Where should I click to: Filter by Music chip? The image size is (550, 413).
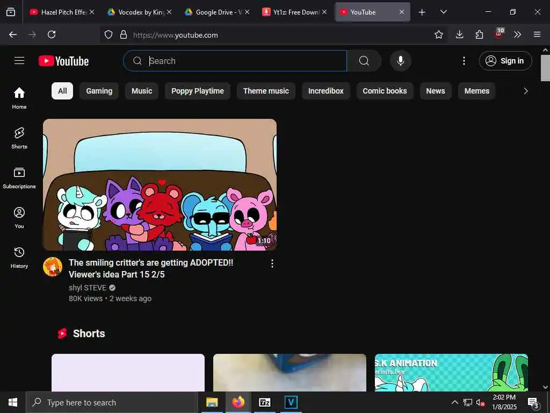pyautogui.click(x=142, y=91)
